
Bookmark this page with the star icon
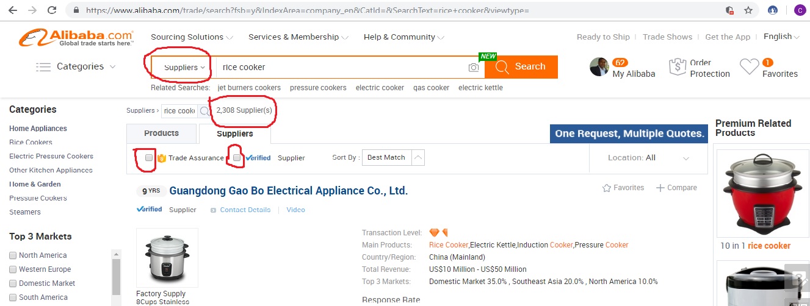[748, 10]
